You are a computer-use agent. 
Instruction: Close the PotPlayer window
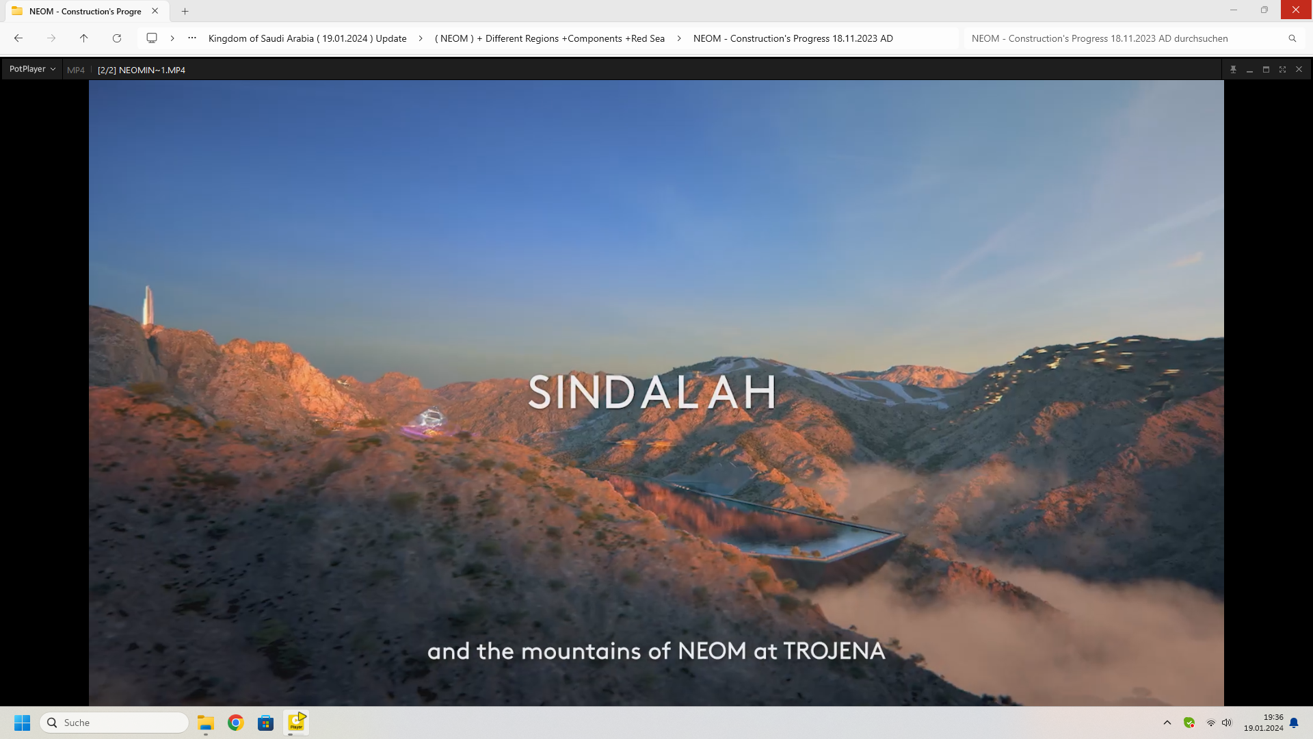pos(1299,69)
